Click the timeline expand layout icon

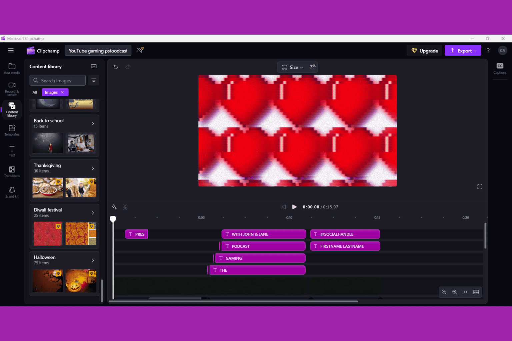pos(476,292)
